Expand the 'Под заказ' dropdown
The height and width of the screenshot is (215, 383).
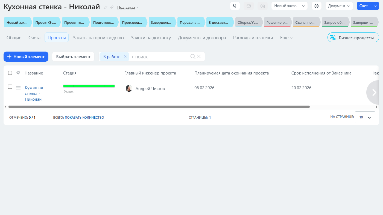(x=128, y=8)
